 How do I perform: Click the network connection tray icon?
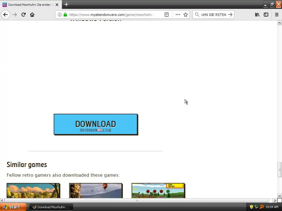256,207
